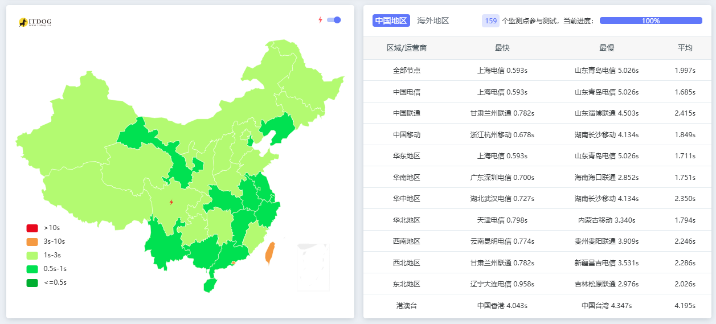716x324 pixels.
Task: Click the 平均 column header
Action: [x=685, y=48]
